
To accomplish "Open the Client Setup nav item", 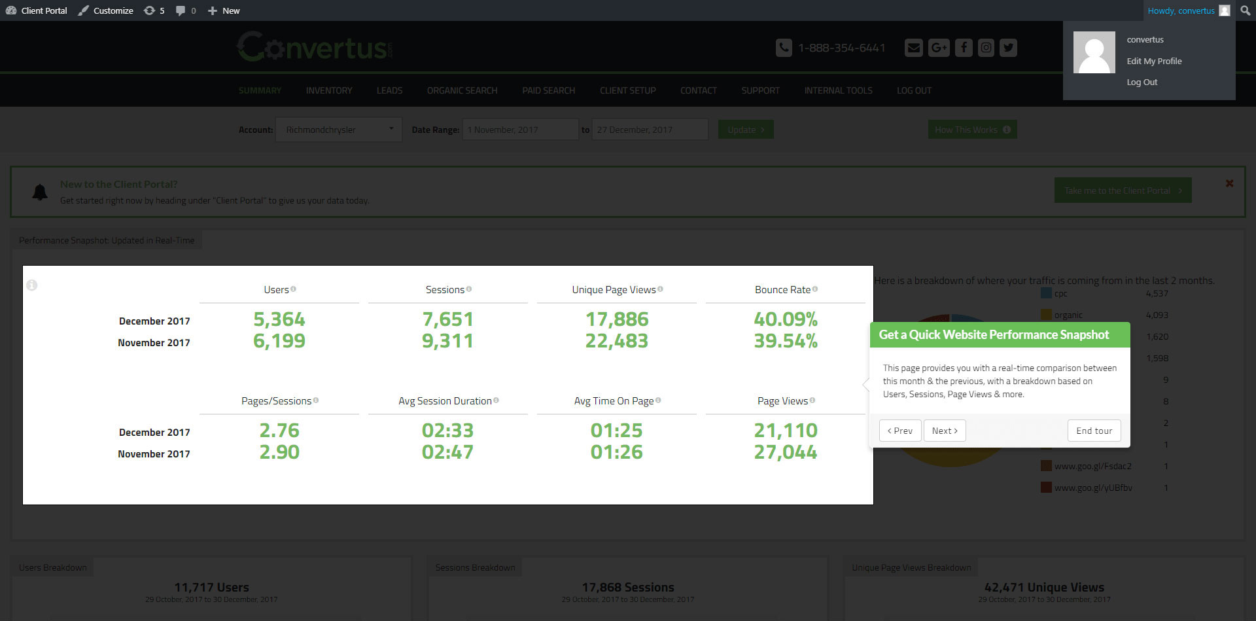I will tap(628, 90).
